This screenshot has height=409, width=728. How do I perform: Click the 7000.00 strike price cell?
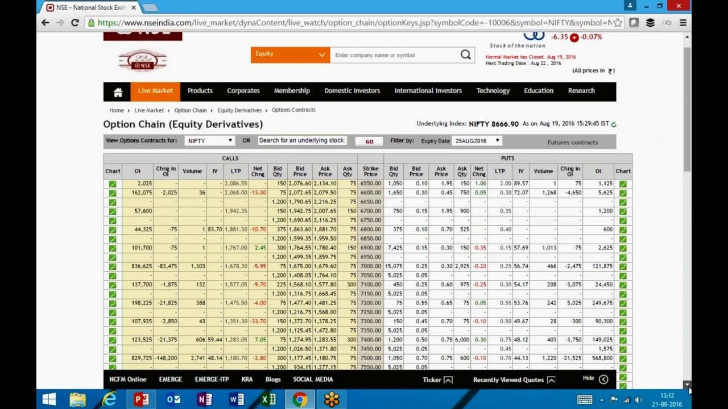tap(370, 266)
